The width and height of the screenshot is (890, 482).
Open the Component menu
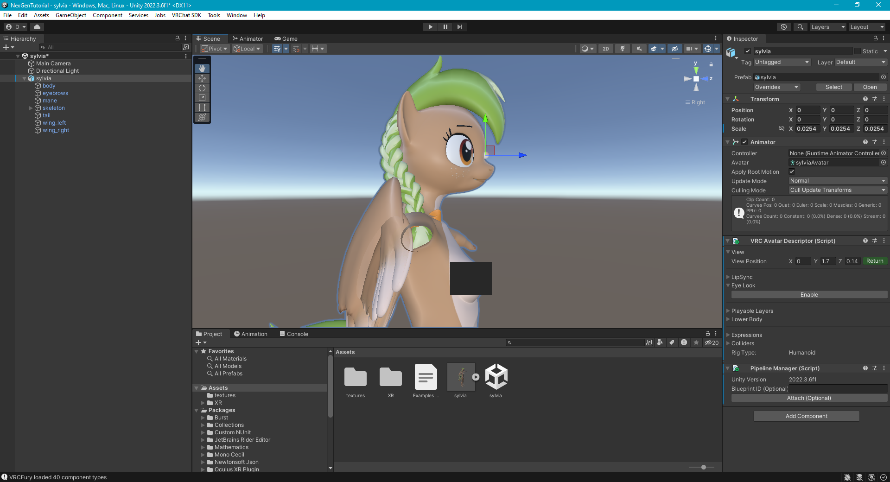tap(108, 15)
